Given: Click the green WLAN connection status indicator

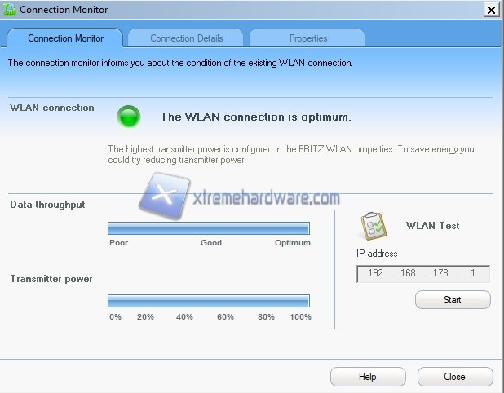Looking at the screenshot, I should pyautogui.click(x=128, y=117).
